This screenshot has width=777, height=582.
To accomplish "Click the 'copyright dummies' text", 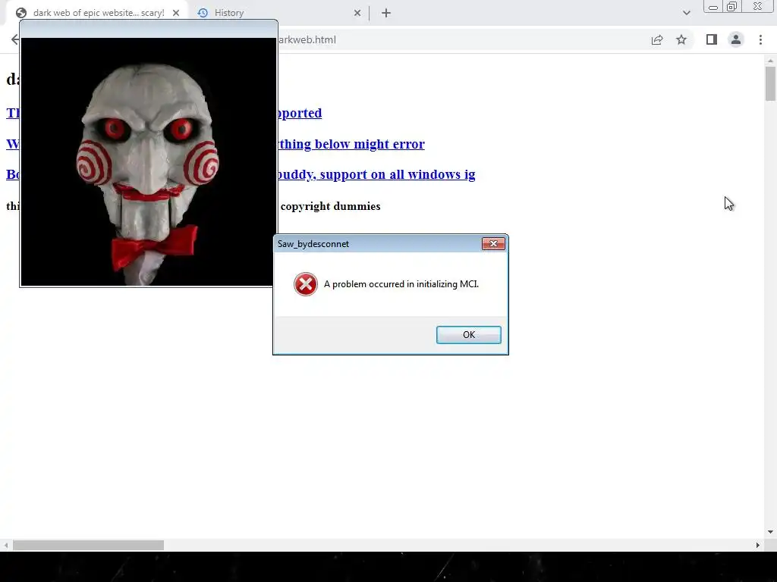I will (331, 206).
